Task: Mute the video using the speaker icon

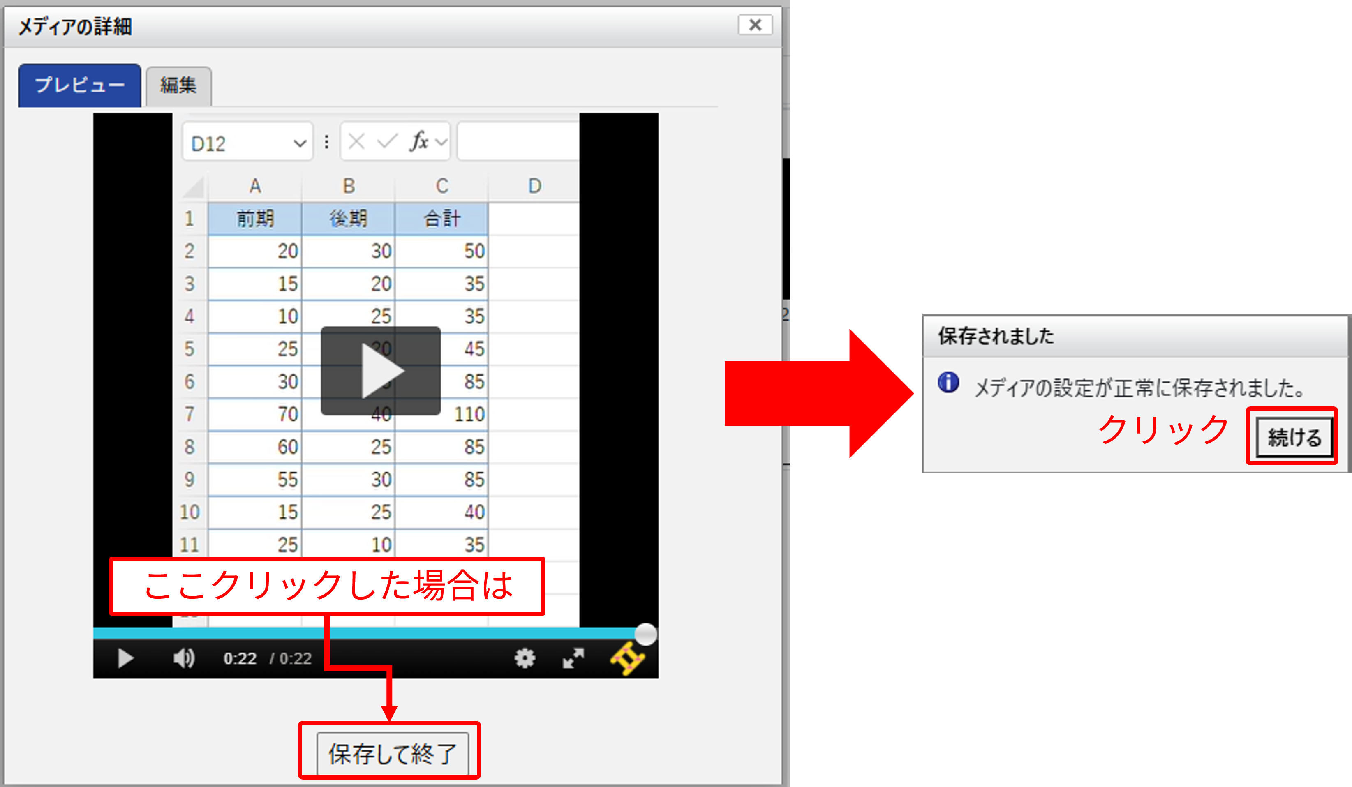Action: click(x=184, y=658)
